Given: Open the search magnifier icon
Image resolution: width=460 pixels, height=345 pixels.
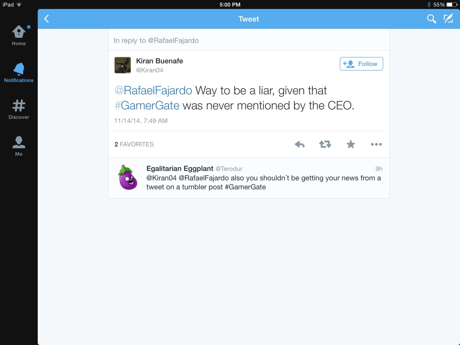Looking at the screenshot, I should point(431,19).
